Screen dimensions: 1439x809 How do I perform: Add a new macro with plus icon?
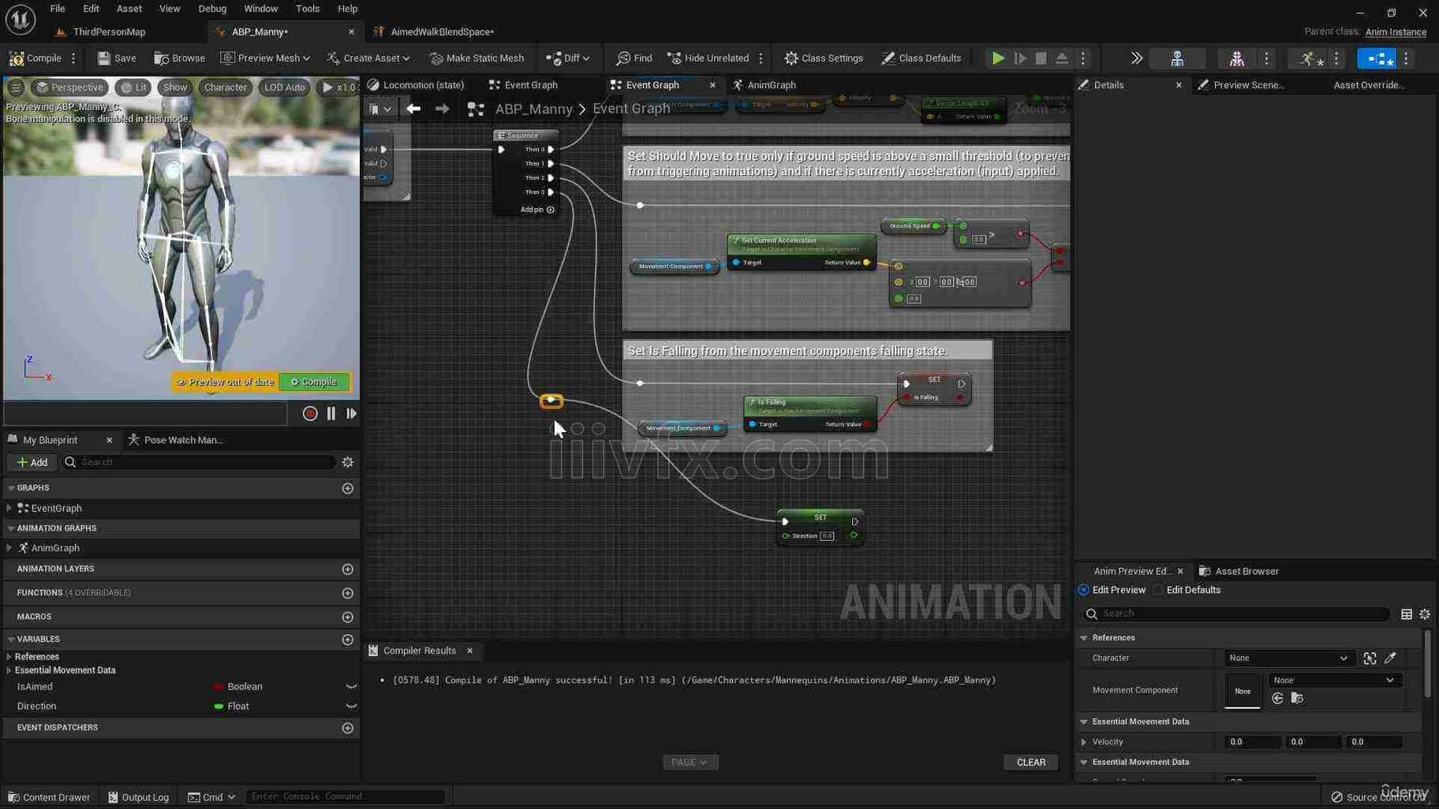coord(348,617)
